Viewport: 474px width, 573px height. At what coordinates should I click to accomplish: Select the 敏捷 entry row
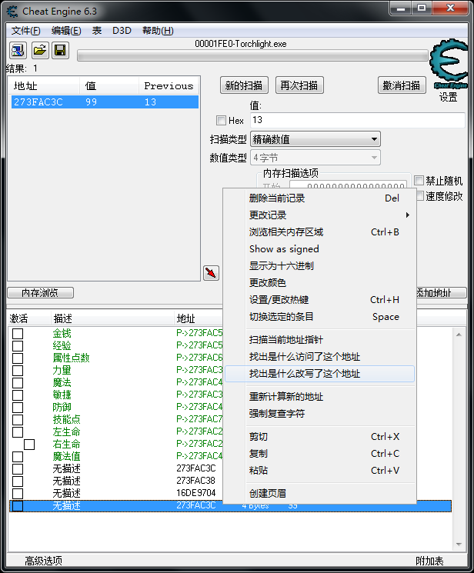[x=117, y=395]
